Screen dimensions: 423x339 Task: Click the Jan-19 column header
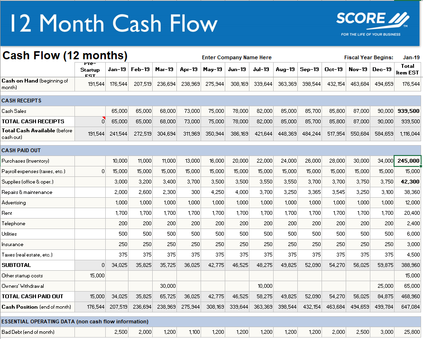[x=116, y=69]
